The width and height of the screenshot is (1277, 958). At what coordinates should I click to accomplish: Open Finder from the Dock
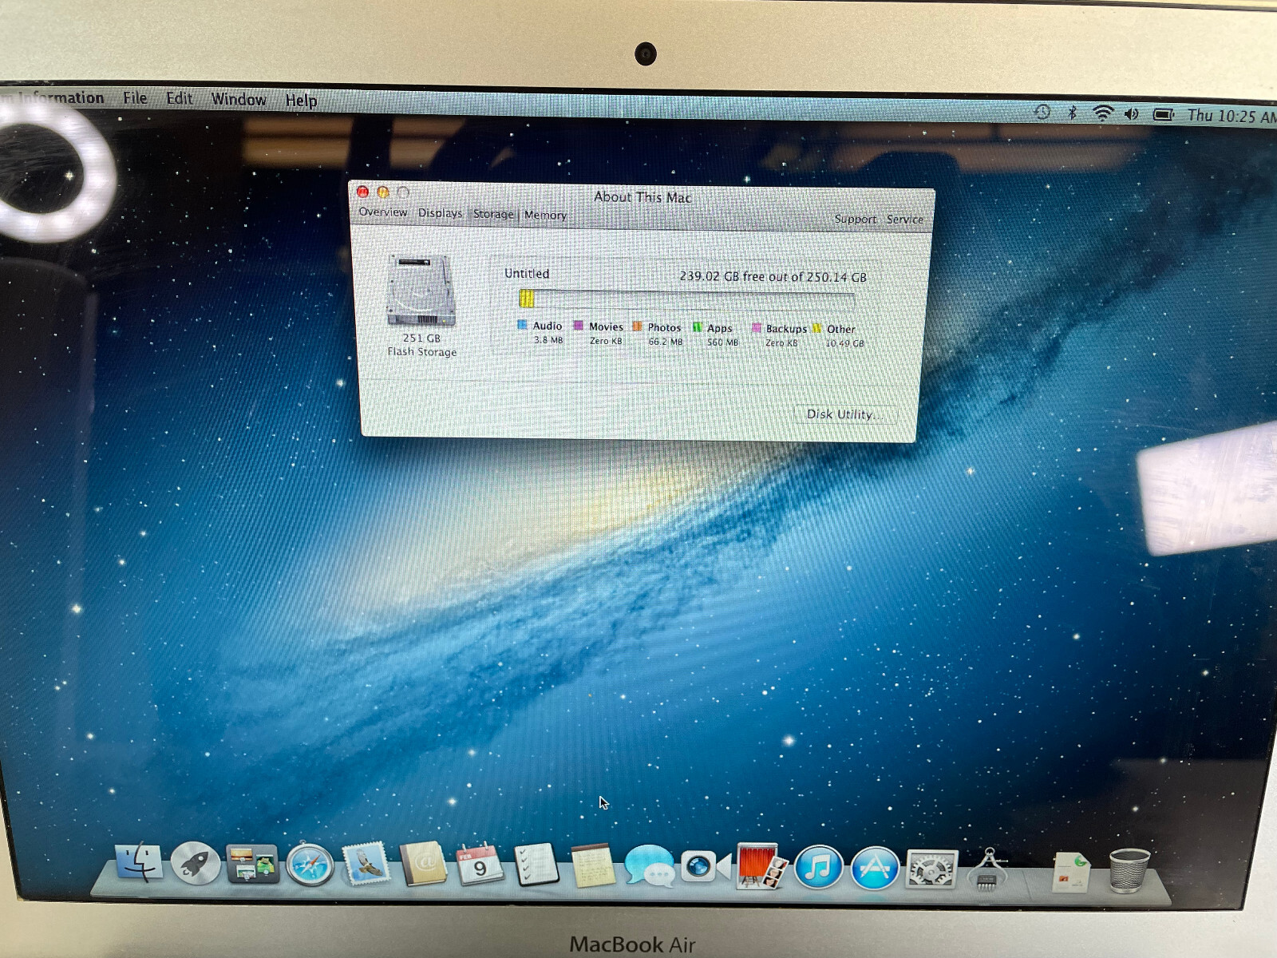pyautogui.click(x=138, y=864)
